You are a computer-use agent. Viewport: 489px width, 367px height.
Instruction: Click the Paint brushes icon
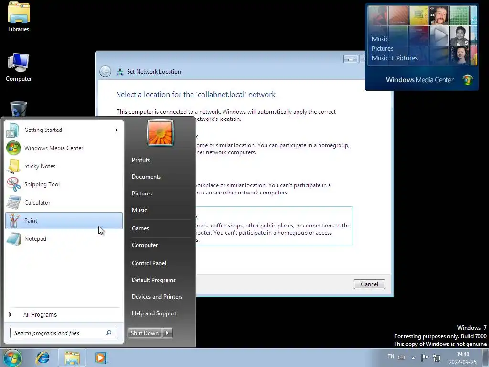coord(13,221)
